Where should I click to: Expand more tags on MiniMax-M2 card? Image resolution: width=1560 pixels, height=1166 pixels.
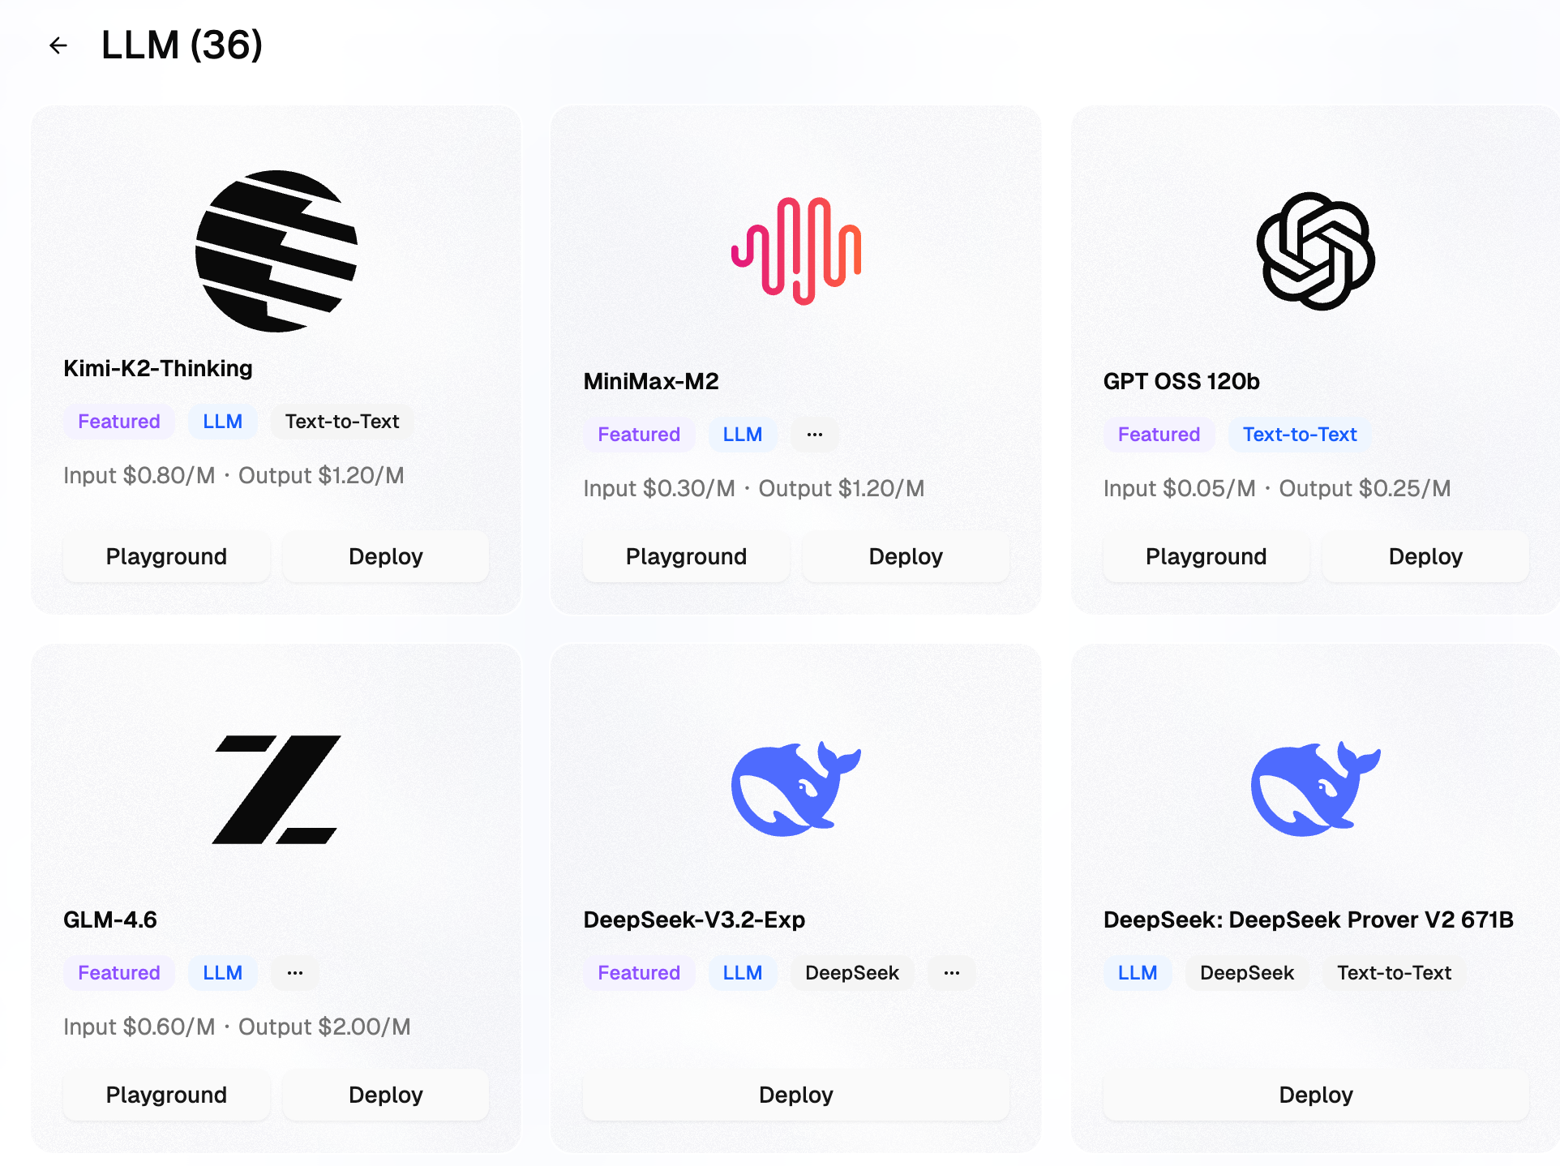(x=815, y=435)
